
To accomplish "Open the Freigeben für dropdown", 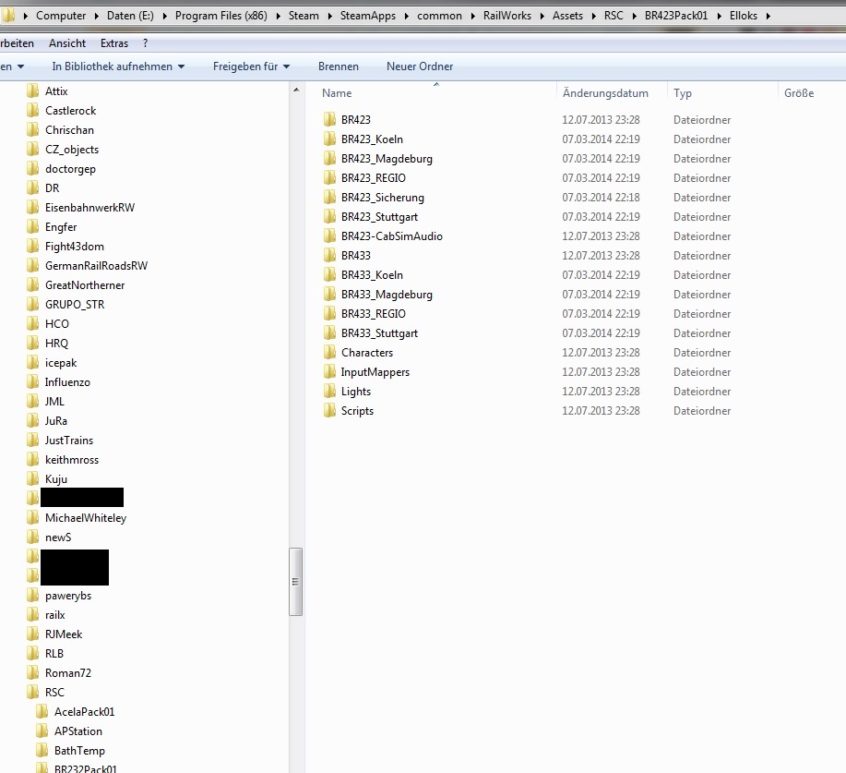I will click(252, 66).
